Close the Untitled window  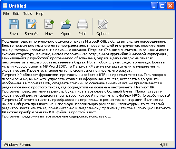(170, 6)
